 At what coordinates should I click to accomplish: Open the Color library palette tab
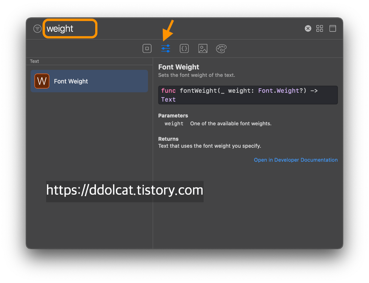[x=221, y=48]
